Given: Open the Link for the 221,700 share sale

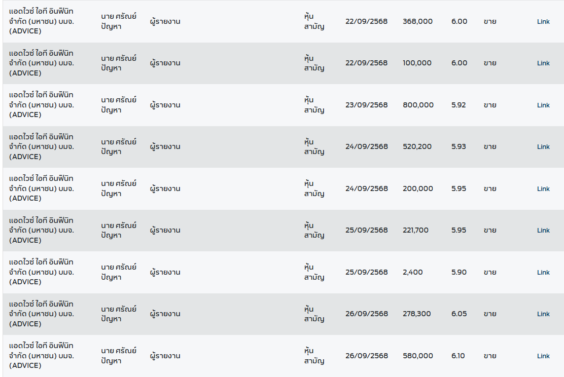Looking at the screenshot, I should tap(543, 231).
